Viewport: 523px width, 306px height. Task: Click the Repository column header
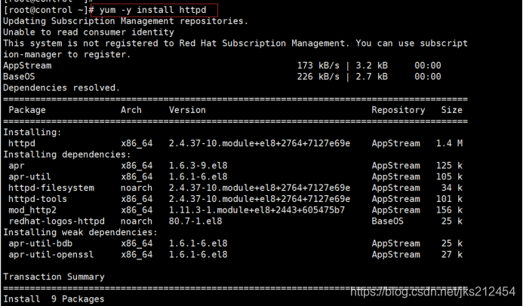398,110
